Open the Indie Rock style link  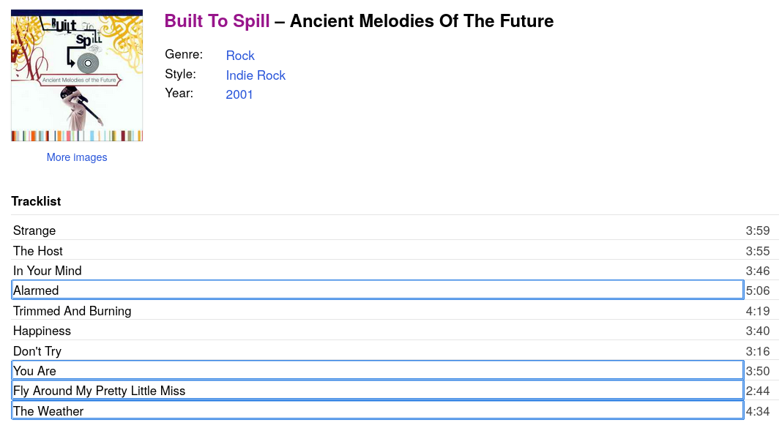tap(256, 75)
